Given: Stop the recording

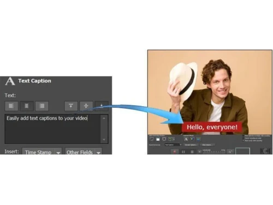Looking at the screenshot, I should (192, 152).
